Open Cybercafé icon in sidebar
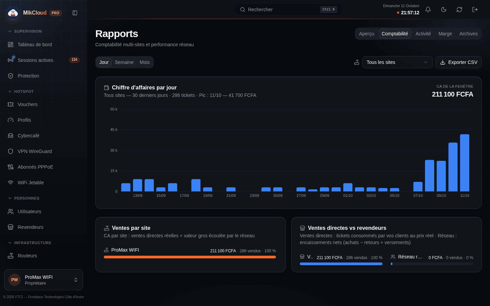Image resolution: width=490 pixels, height=306 pixels. coord(11,136)
